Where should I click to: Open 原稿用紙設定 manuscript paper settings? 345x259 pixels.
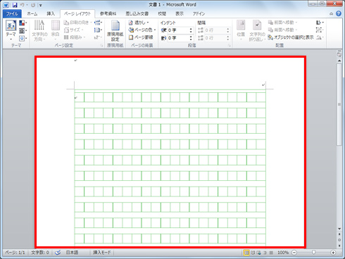(x=115, y=31)
